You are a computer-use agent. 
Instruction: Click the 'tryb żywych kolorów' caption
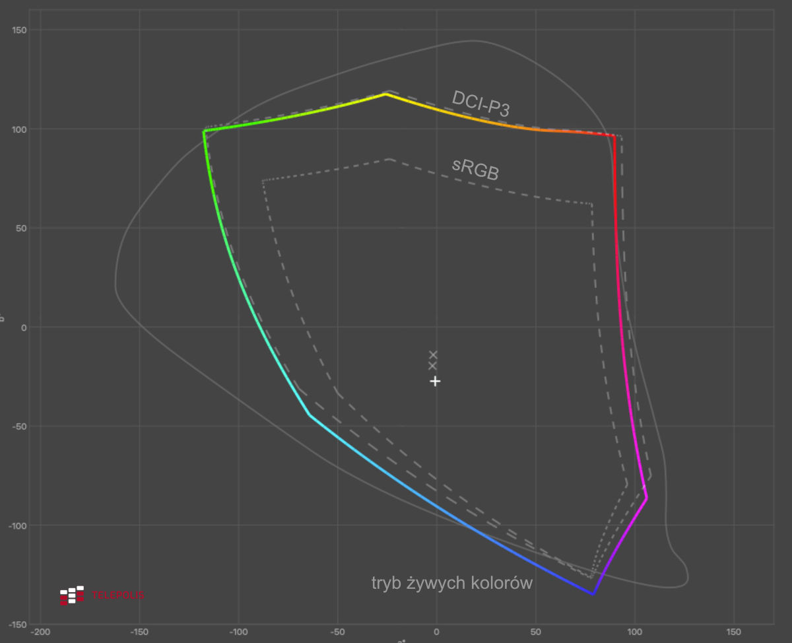coord(451,583)
